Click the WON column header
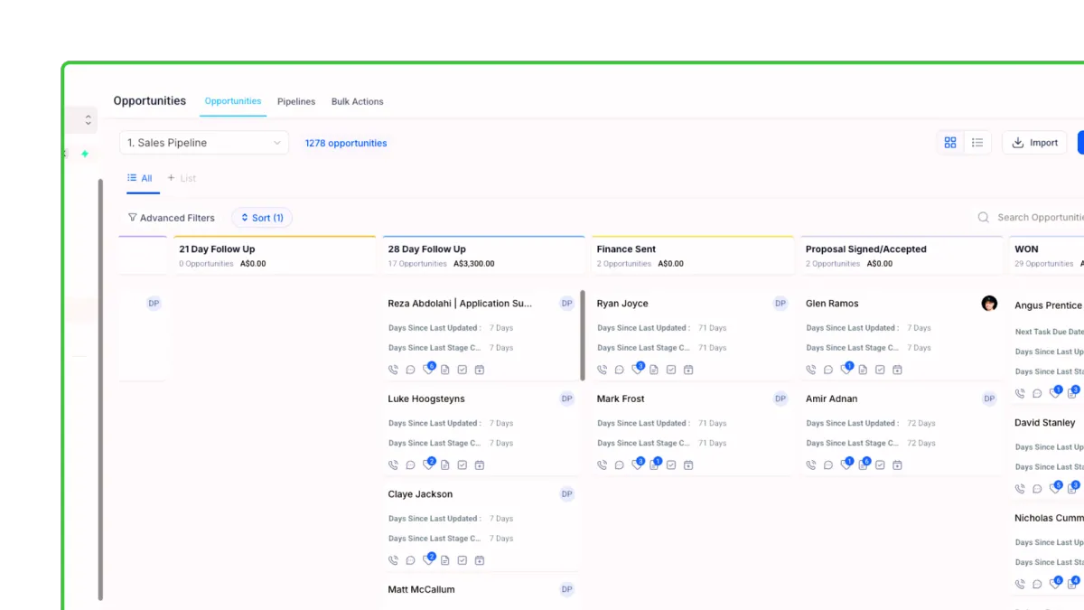The width and height of the screenshot is (1084, 610). [1047, 256]
